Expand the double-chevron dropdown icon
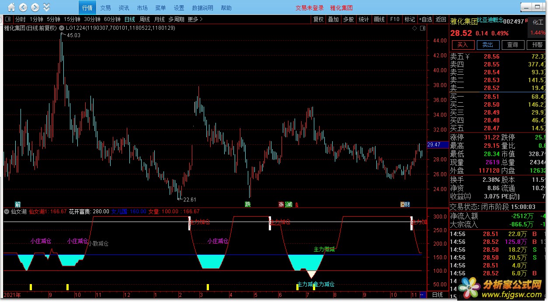The width and height of the screenshot is (549, 302). pos(46,7)
